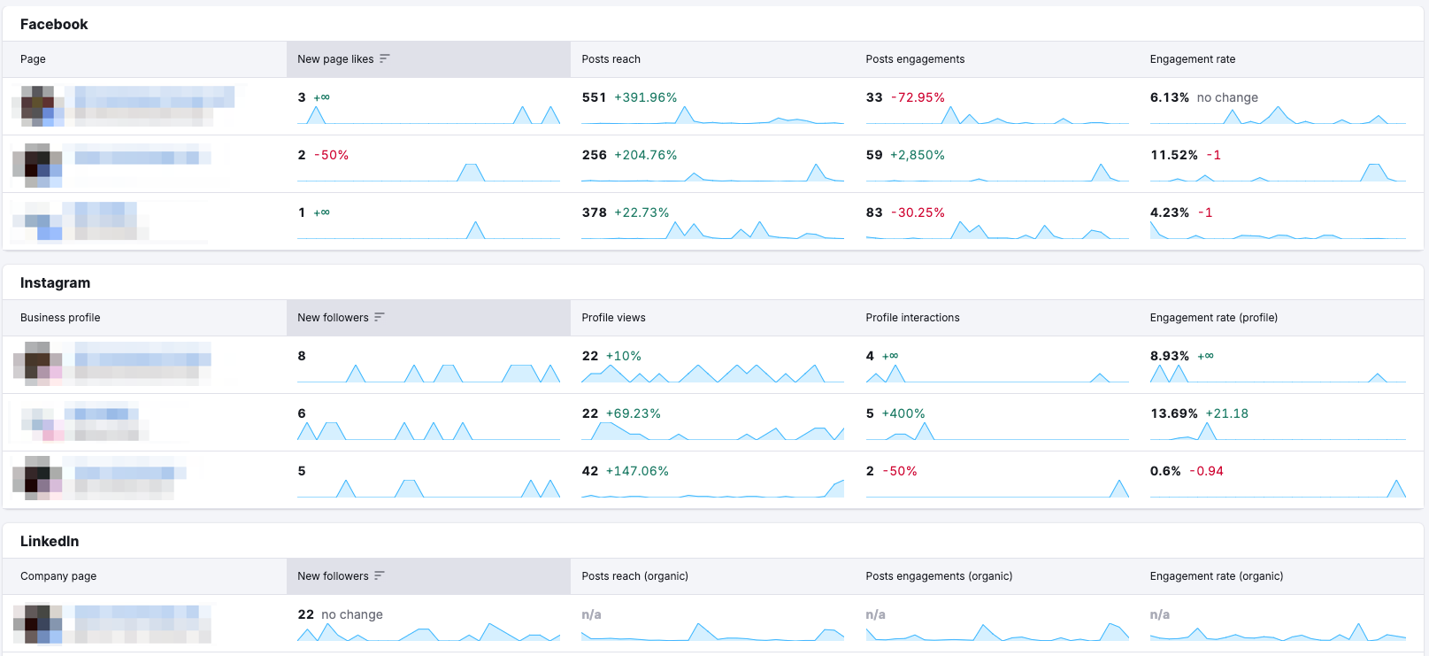Click the Engagement rate (profile) column header
Viewport: 1429px width, 656px height.
(1213, 318)
